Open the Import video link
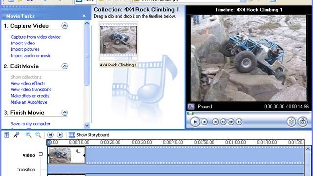This screenshot has width=313, height=176. tap(22, 43)
